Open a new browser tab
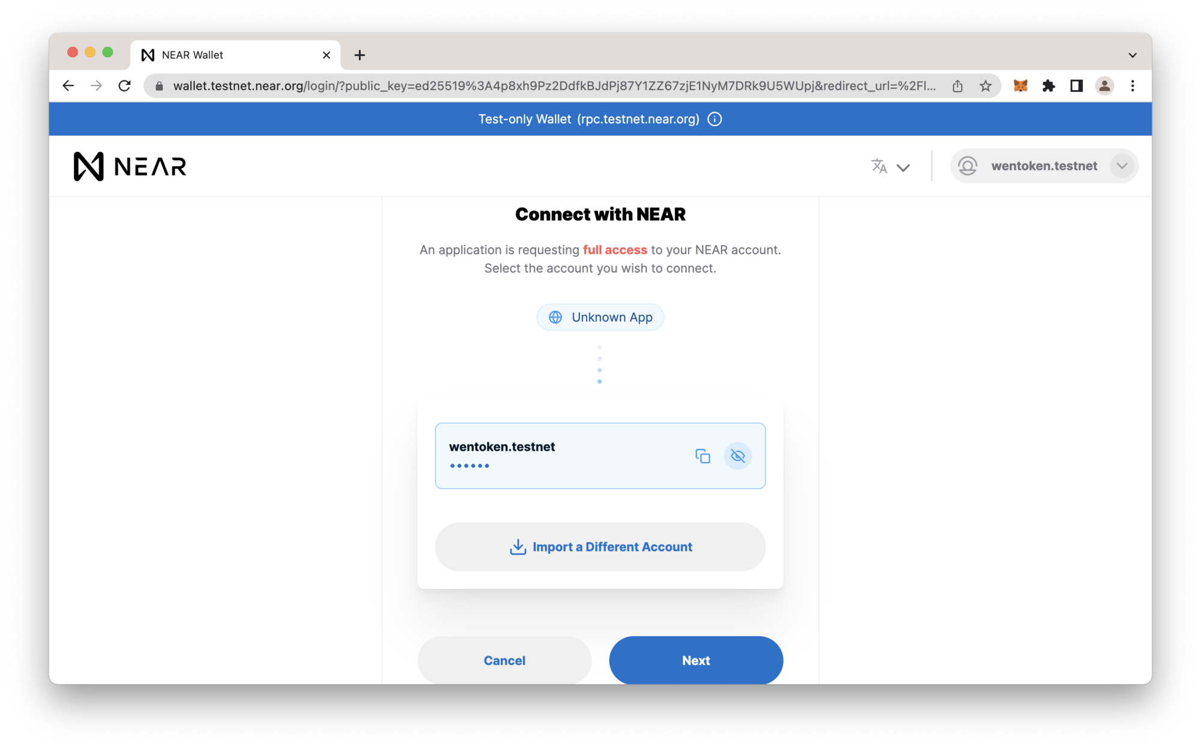Image resolution: width=1201 pixels, height=749 pixels. [x=360, y=55]
